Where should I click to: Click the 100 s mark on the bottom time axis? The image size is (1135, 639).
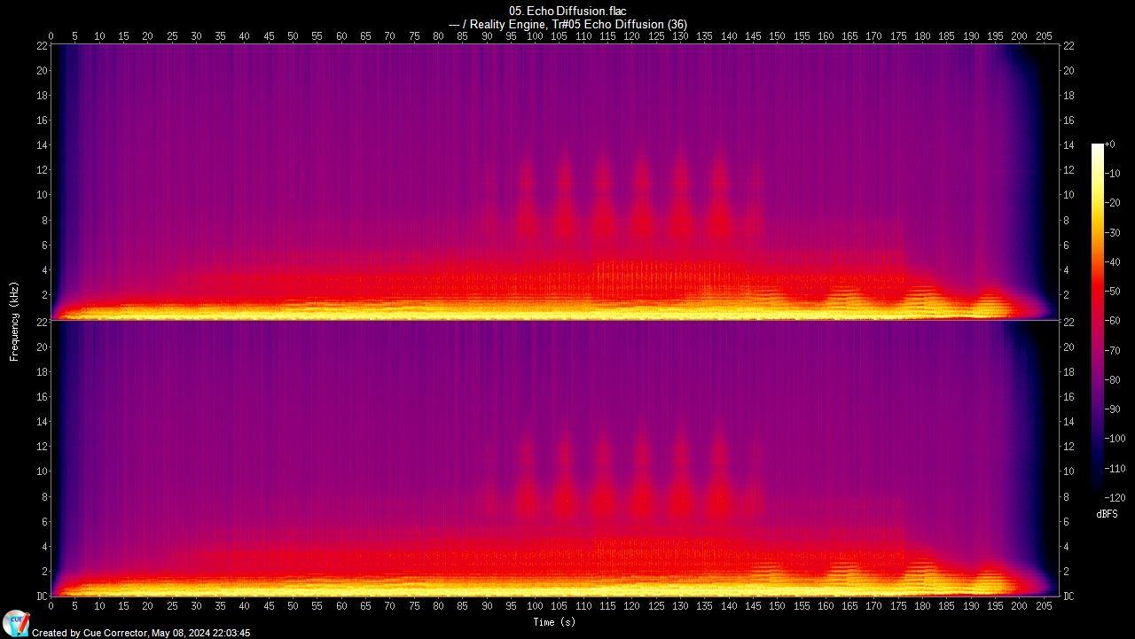[x=535, y=607]
